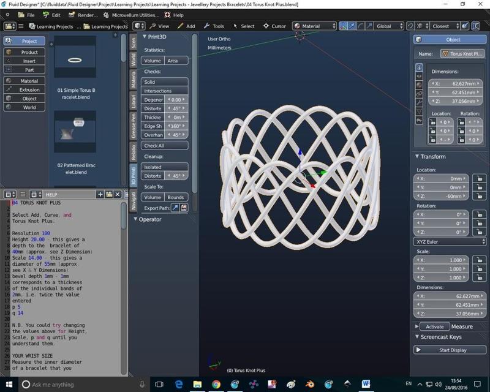490x392 pixels.
Task: Open the Material shading dropdown
Action: (314, 26)
